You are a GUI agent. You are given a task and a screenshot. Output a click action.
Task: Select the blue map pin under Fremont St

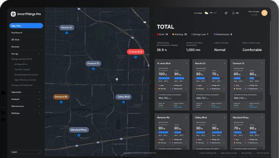point(93,69)
